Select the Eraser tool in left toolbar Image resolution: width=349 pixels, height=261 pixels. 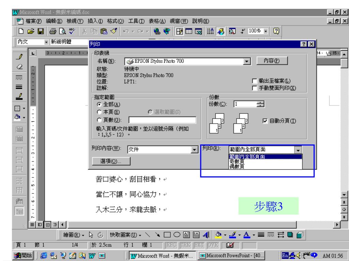pyautogui.click(x=19, y=67)
